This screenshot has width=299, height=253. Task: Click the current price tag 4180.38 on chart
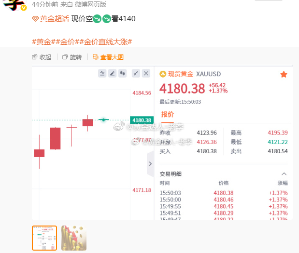pyautogui.click(x=142, y=120)
